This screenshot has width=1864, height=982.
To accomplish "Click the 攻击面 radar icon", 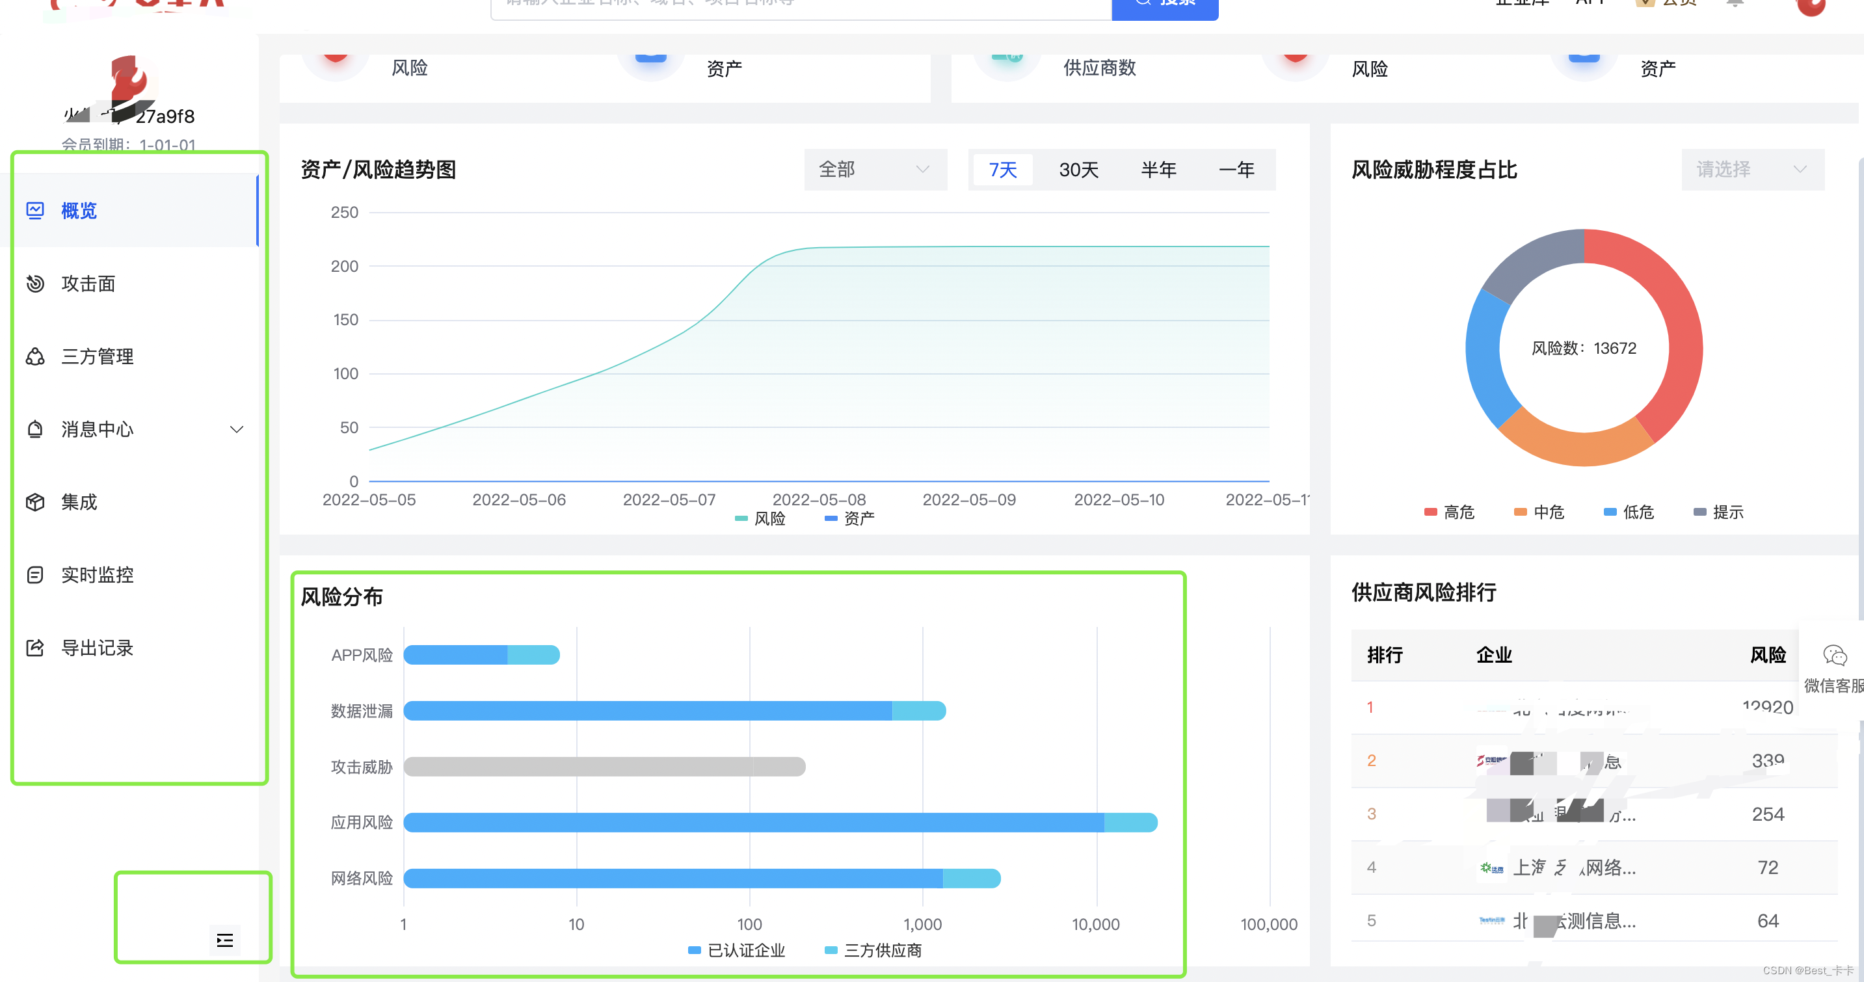I will (x=34, y=284).
